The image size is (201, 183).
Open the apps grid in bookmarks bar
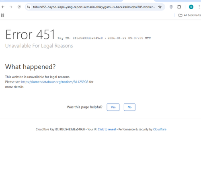pos(2,15)
